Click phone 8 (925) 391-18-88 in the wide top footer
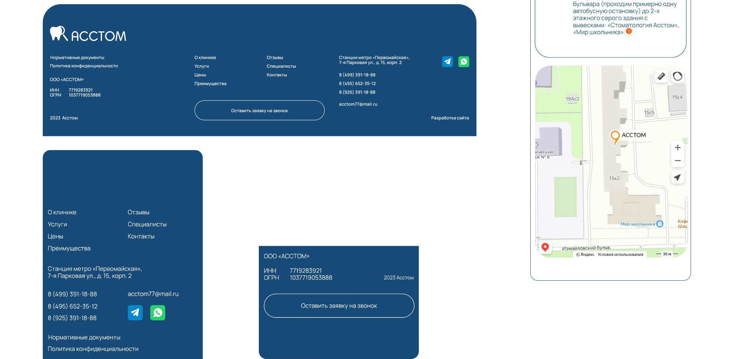Image resolution: width=733 pixels, height=359 pixels. 357,92
